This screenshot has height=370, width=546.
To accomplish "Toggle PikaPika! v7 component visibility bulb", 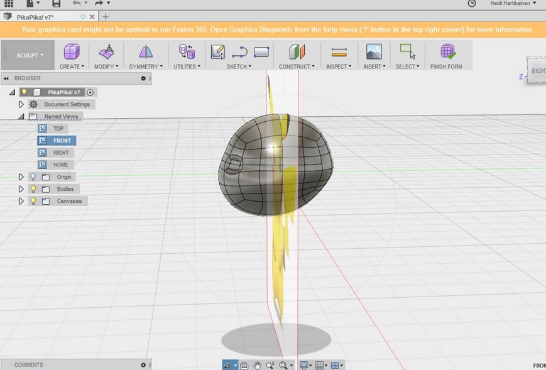I will (x=25, y=92).
